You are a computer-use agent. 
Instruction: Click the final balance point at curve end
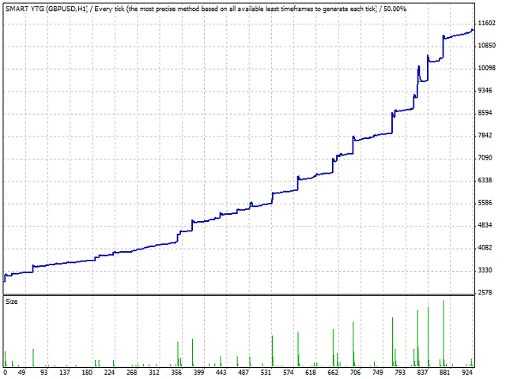(x=473, y=30)
